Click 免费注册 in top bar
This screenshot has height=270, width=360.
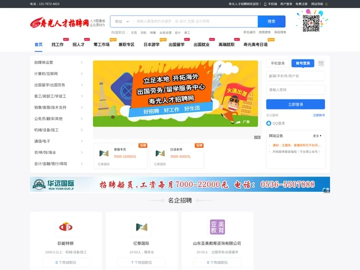(x=301, y=4)
